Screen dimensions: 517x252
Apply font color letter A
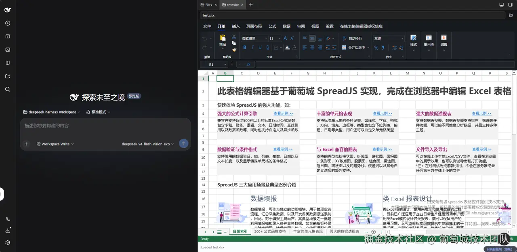[294, 47]
